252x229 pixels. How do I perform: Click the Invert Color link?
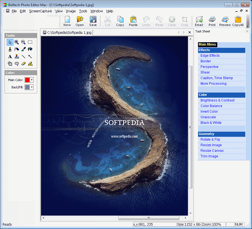209,112
